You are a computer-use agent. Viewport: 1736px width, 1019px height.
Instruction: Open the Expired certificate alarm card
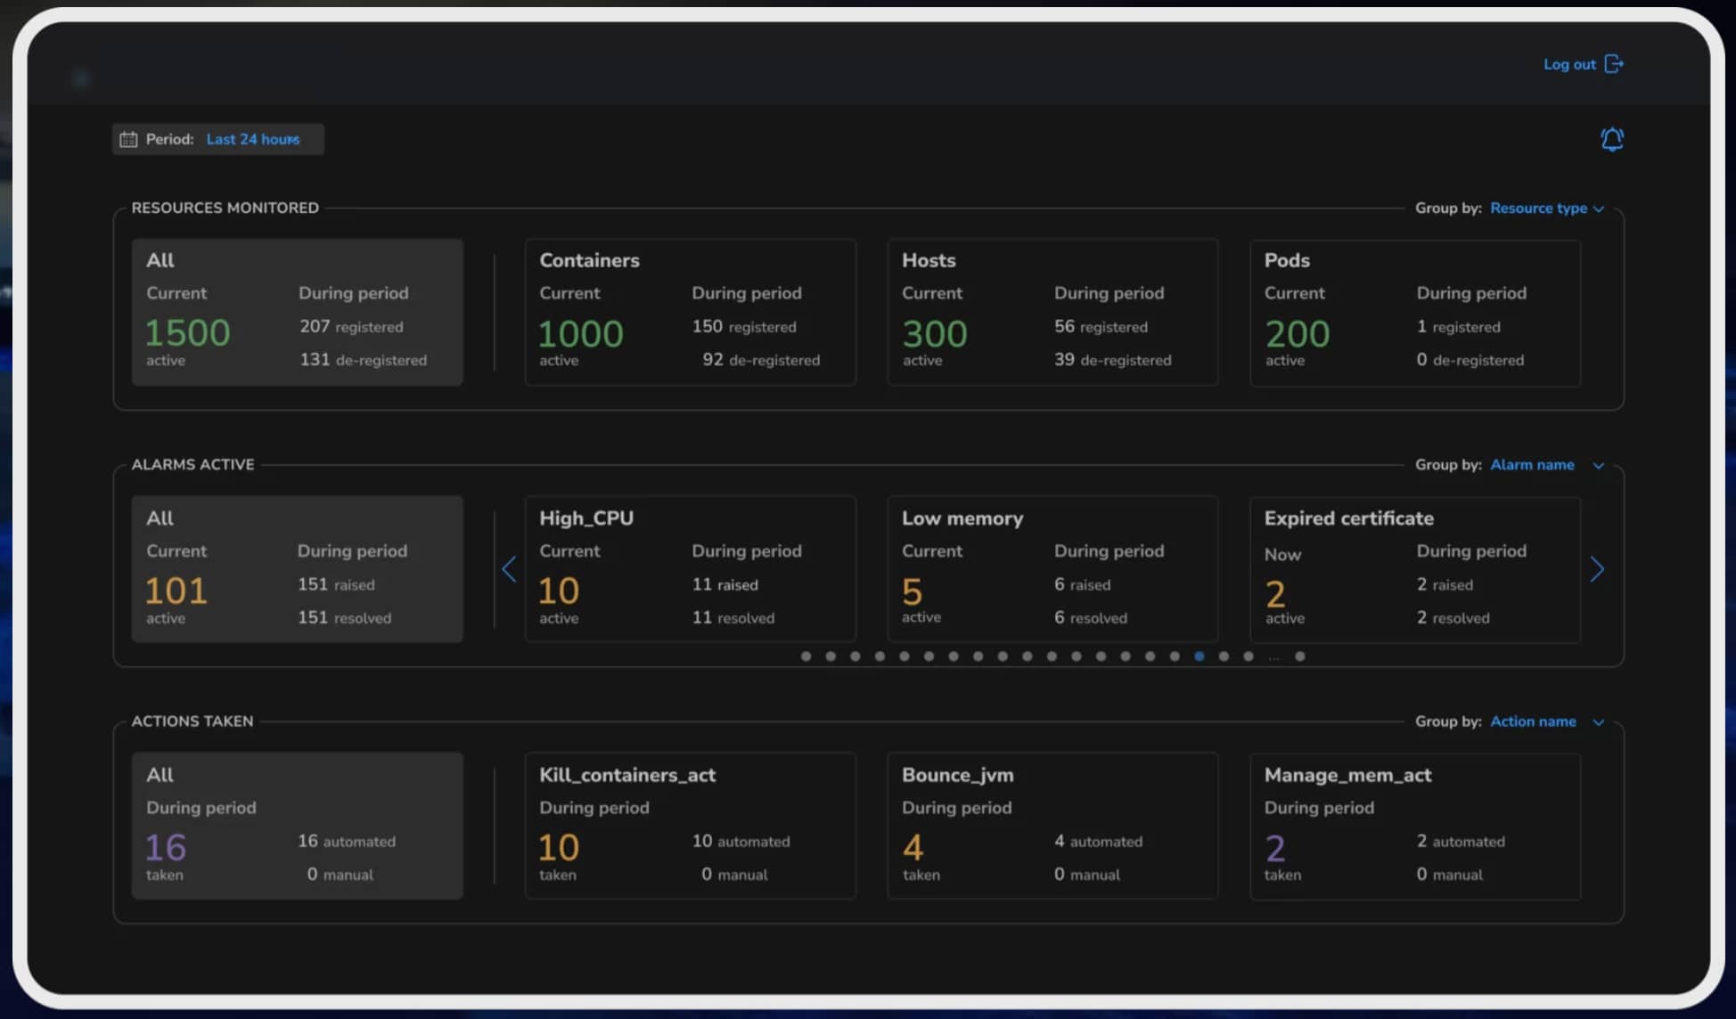click(1414, 568)
